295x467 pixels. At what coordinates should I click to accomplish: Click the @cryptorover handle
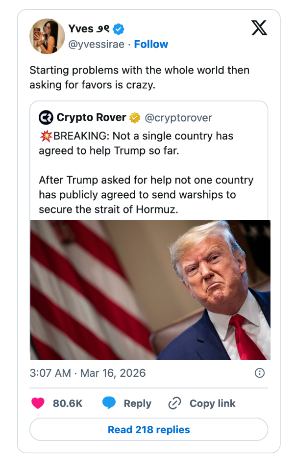178,118
